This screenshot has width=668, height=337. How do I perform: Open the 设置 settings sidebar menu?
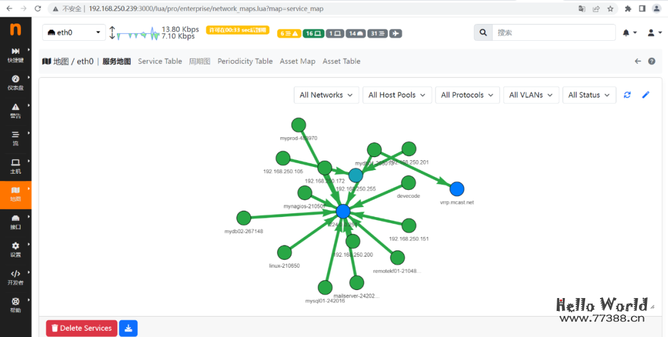(15, 249)
